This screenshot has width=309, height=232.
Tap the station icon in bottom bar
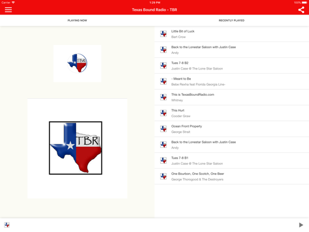[x=7, y=225]
